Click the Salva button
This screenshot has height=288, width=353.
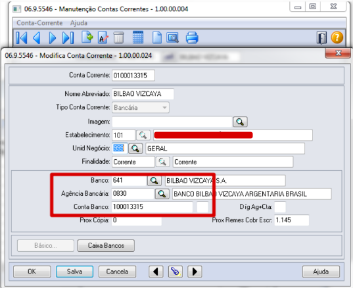74,272
